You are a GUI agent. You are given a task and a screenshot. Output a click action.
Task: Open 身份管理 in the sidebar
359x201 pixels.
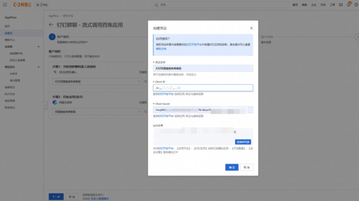pyautogui.click(x=15, y=80)
